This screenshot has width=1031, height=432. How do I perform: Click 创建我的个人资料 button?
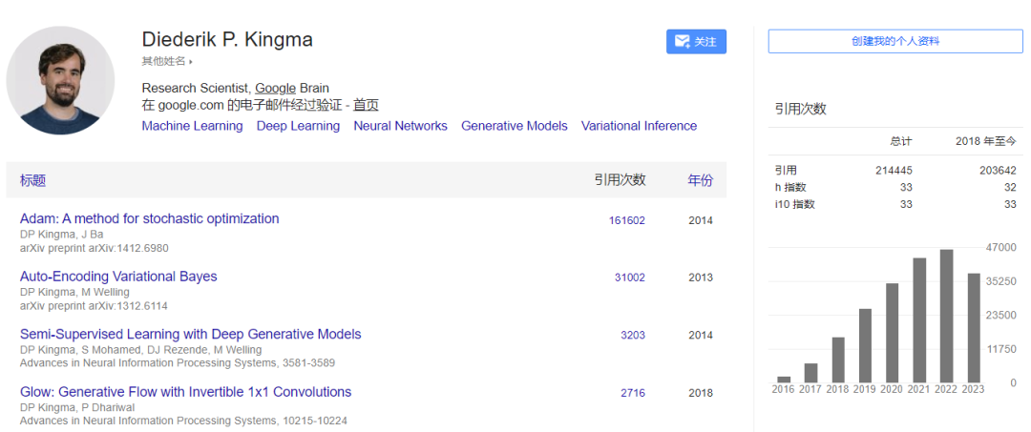(895, 41)
